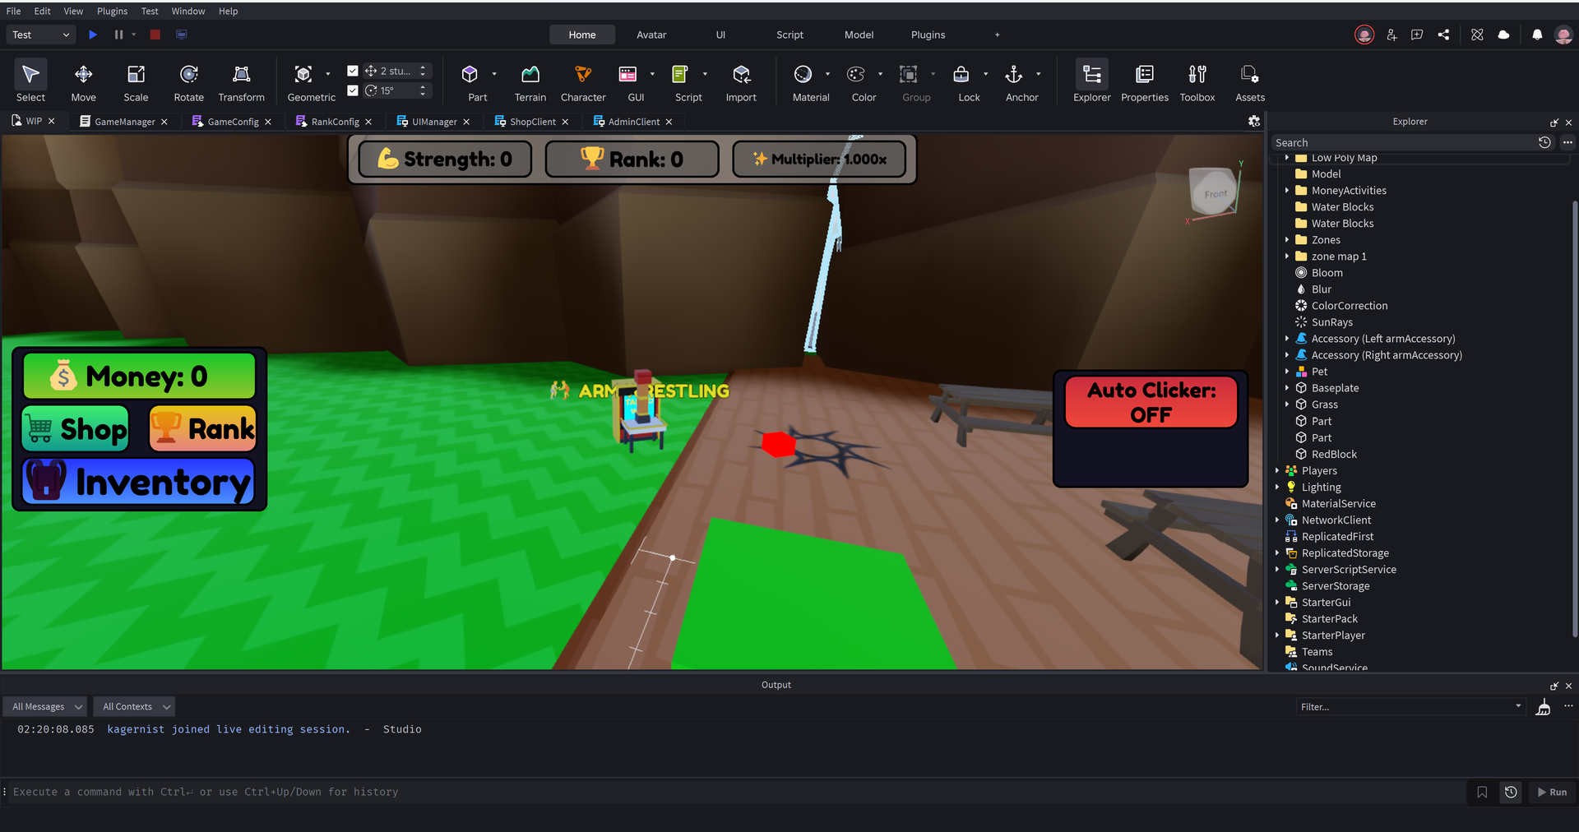Open the Terrain editor
Viewport: 1579px width, 832px height.
coord(530,83)
